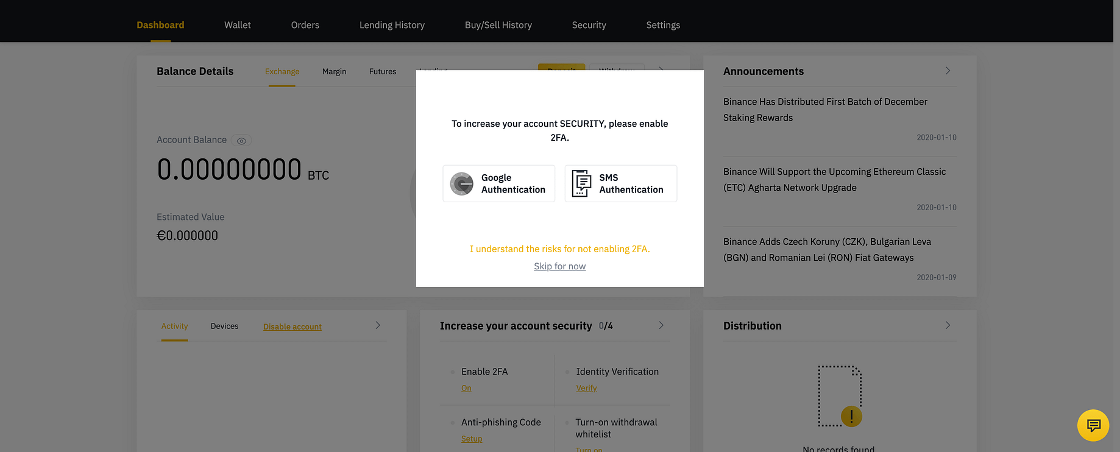Open the Orders menu
Image resolution: width=1120 pixels, height=452 pixels.
click(x=305, y=25)
